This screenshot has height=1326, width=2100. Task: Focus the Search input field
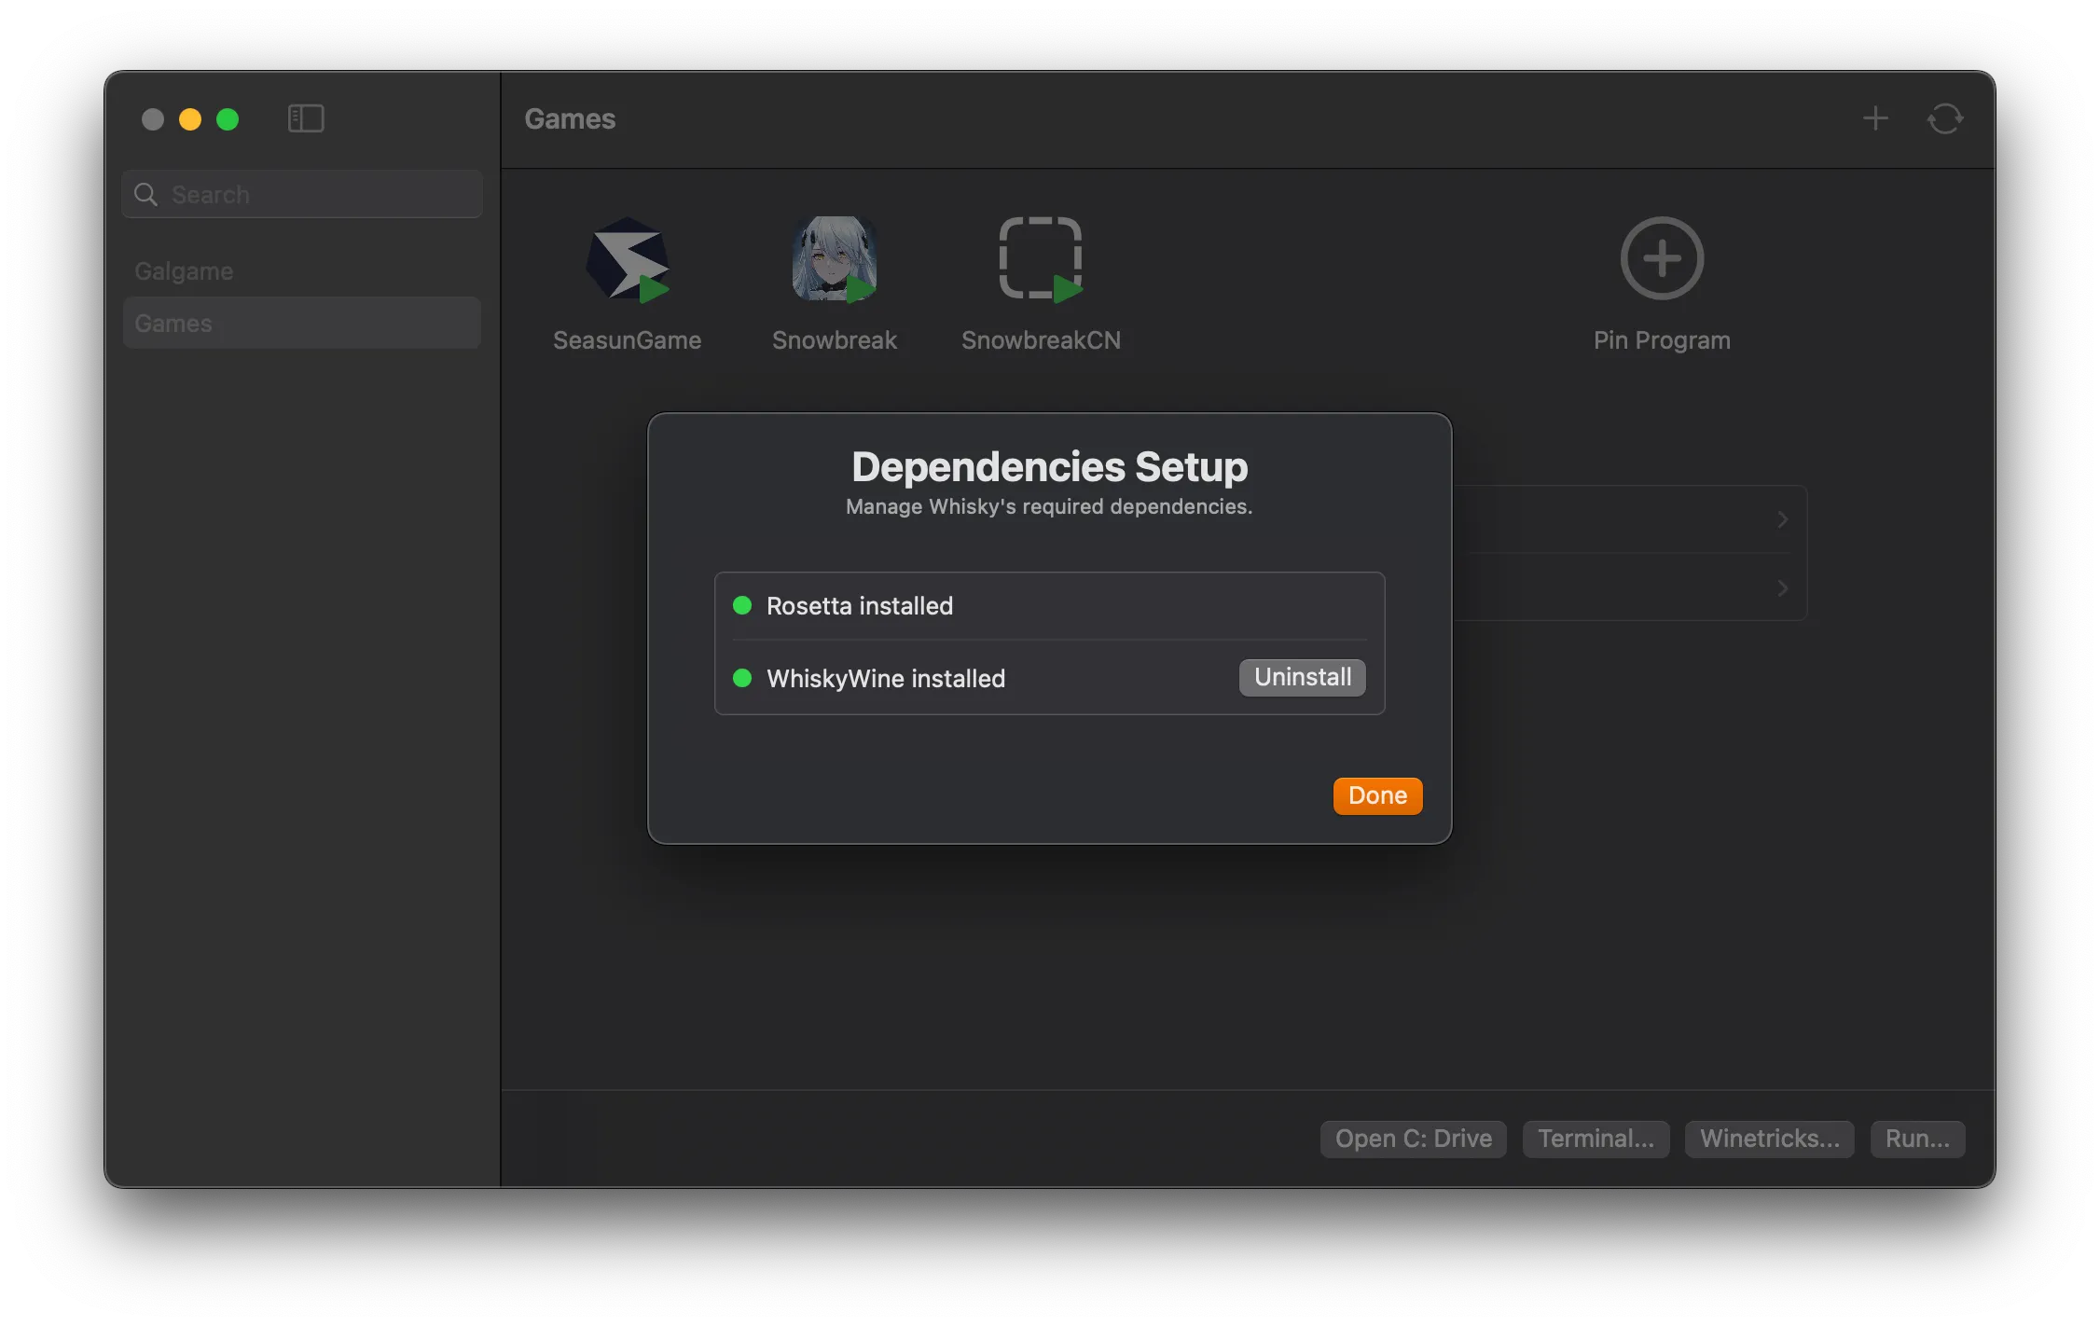[317, 194]
